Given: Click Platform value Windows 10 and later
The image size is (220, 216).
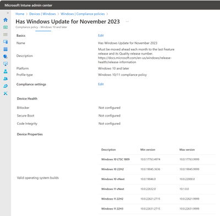Looking at the screenshot, I should tap(113, 68).
